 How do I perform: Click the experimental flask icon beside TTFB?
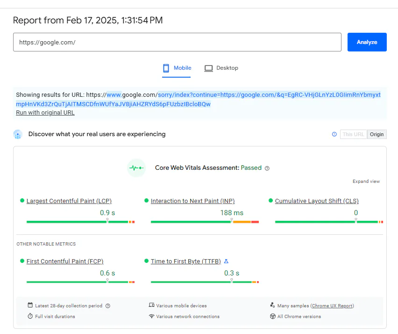point(226,261)
